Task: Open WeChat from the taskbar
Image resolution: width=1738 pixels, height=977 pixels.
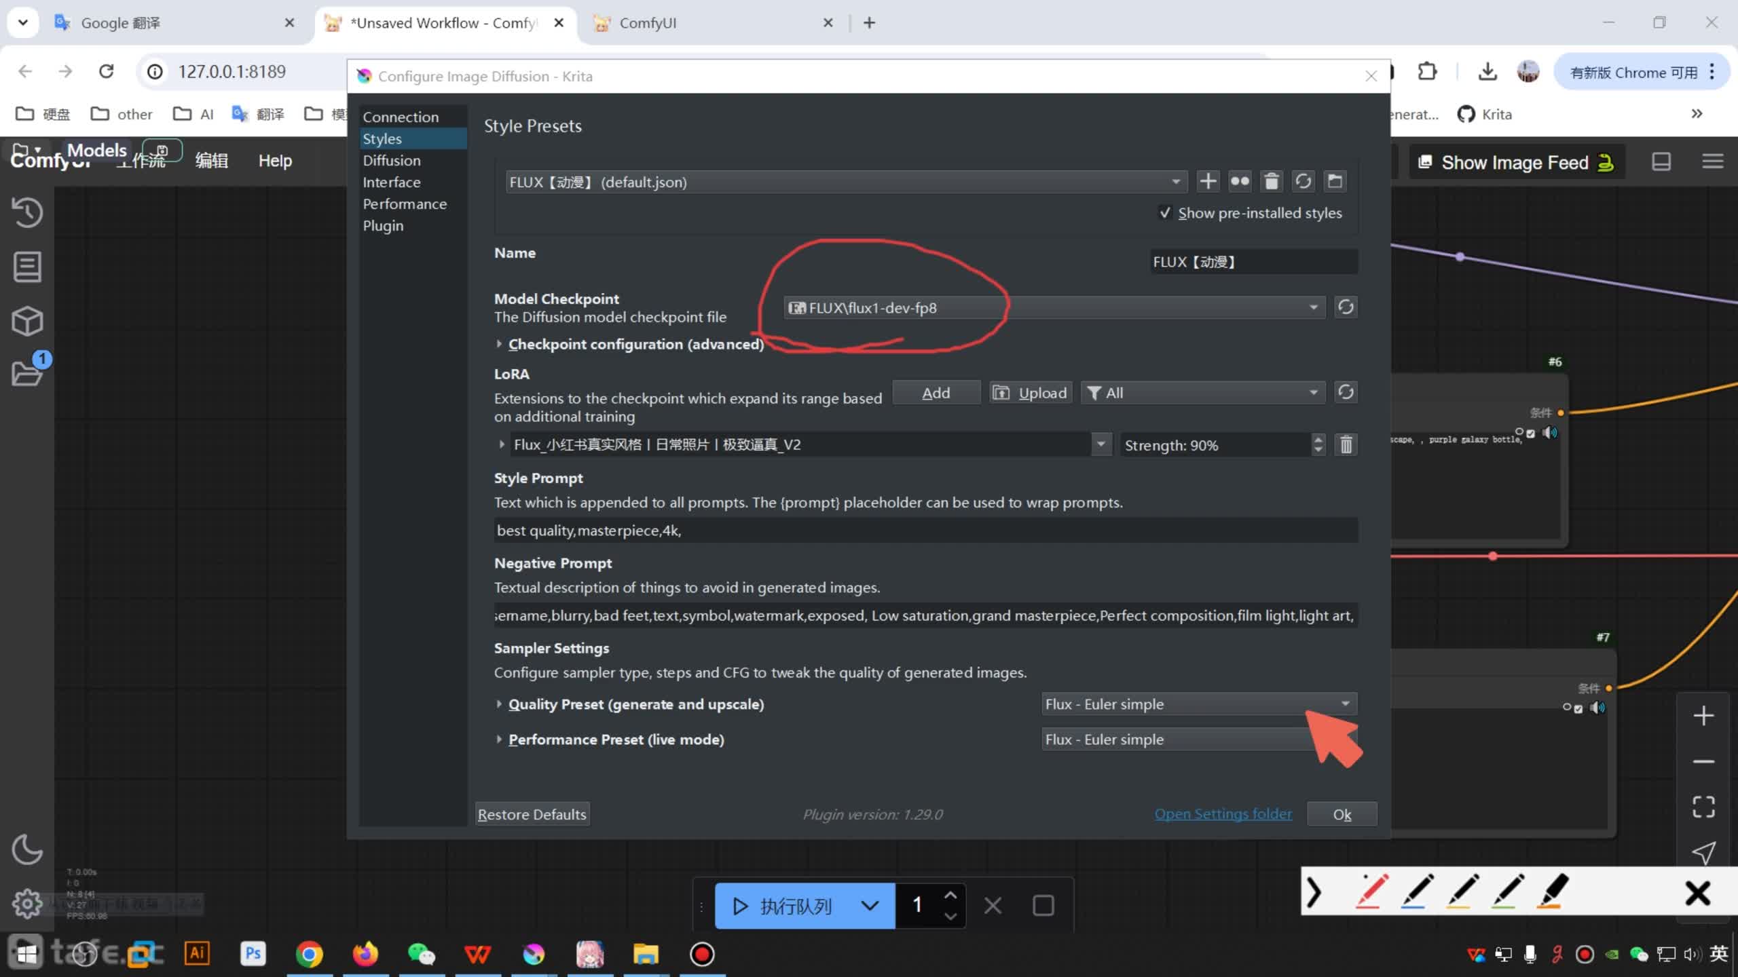Action: [421, 954]
